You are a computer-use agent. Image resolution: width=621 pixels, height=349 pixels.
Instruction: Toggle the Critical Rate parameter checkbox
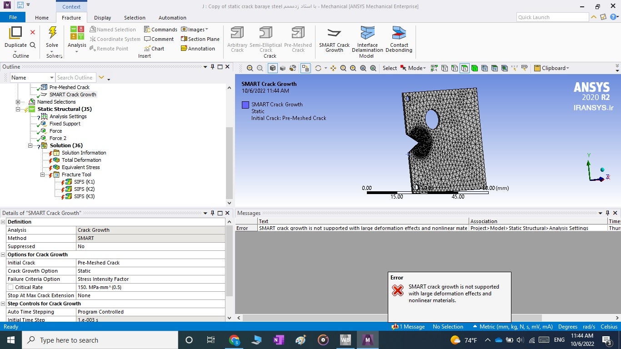10,287
